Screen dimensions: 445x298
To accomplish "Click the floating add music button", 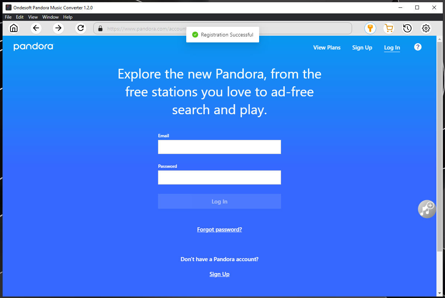I will point(427,209).
